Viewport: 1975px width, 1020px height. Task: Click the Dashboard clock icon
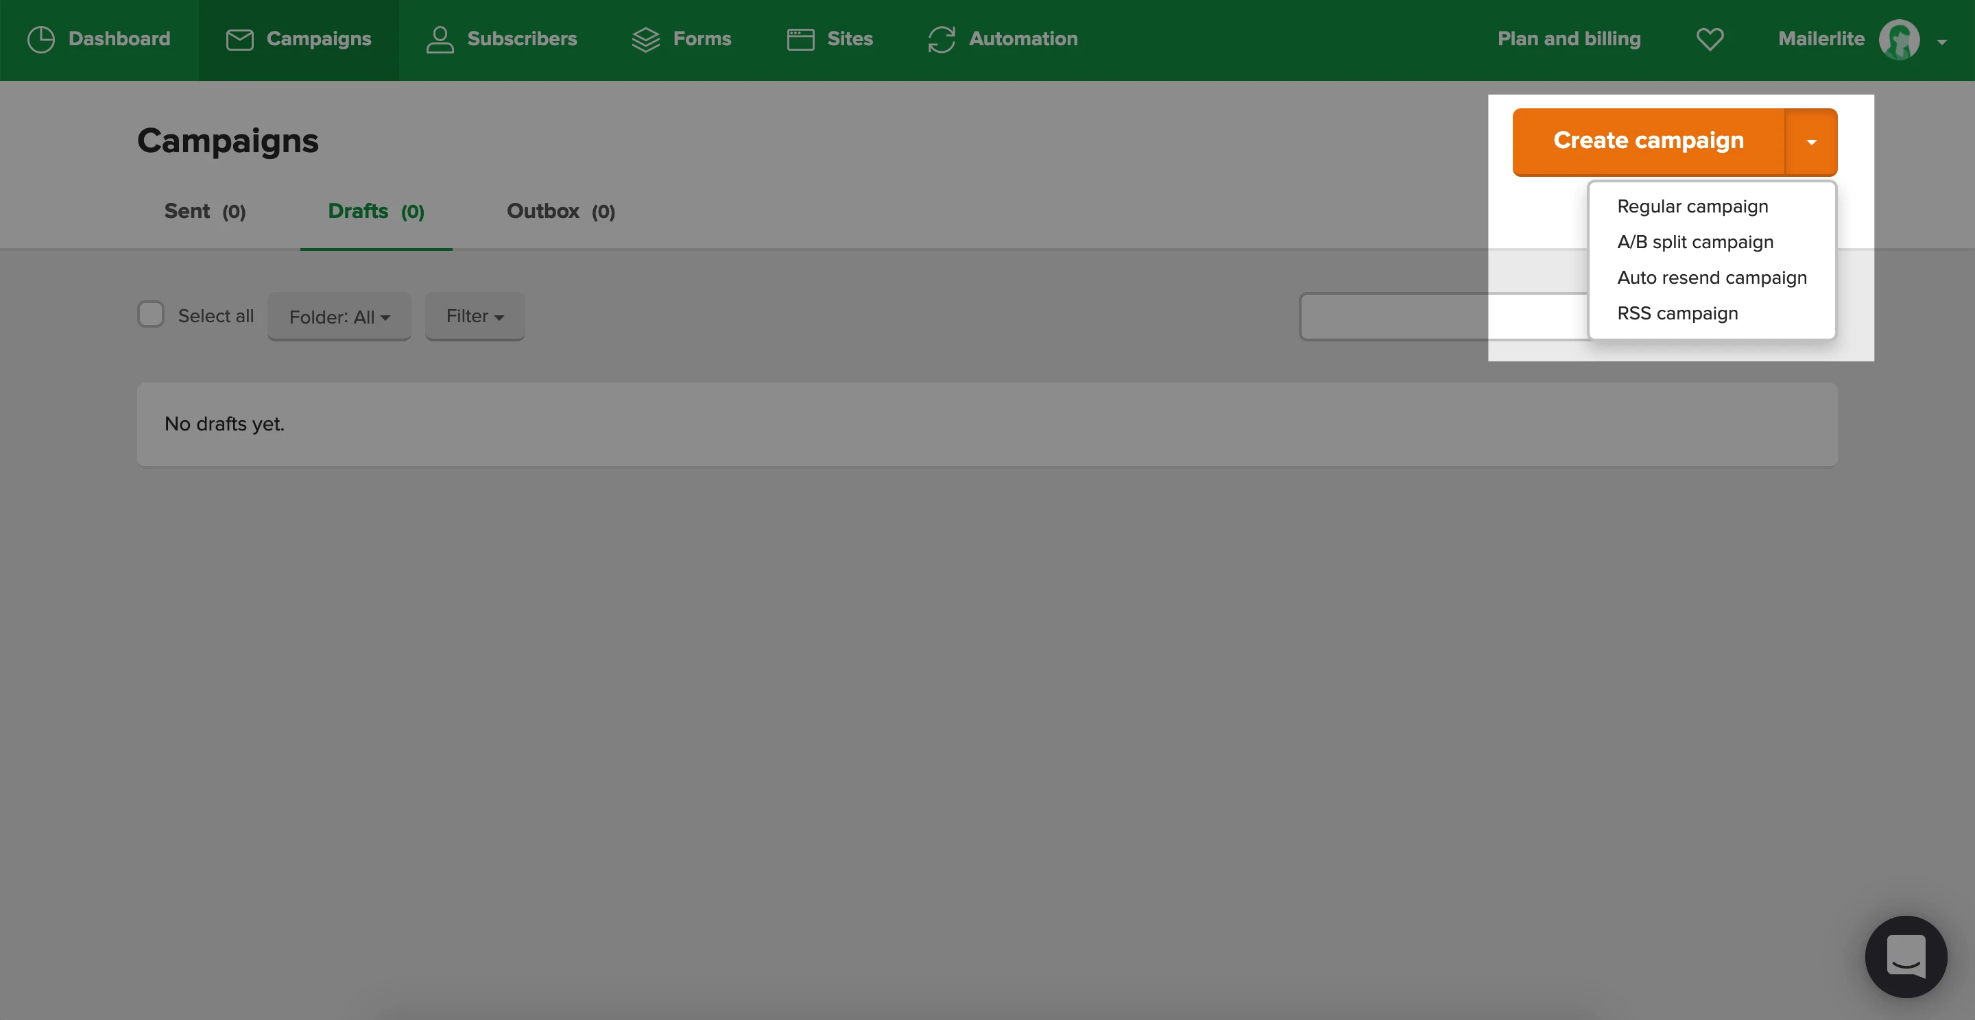[x=40, y=39]
